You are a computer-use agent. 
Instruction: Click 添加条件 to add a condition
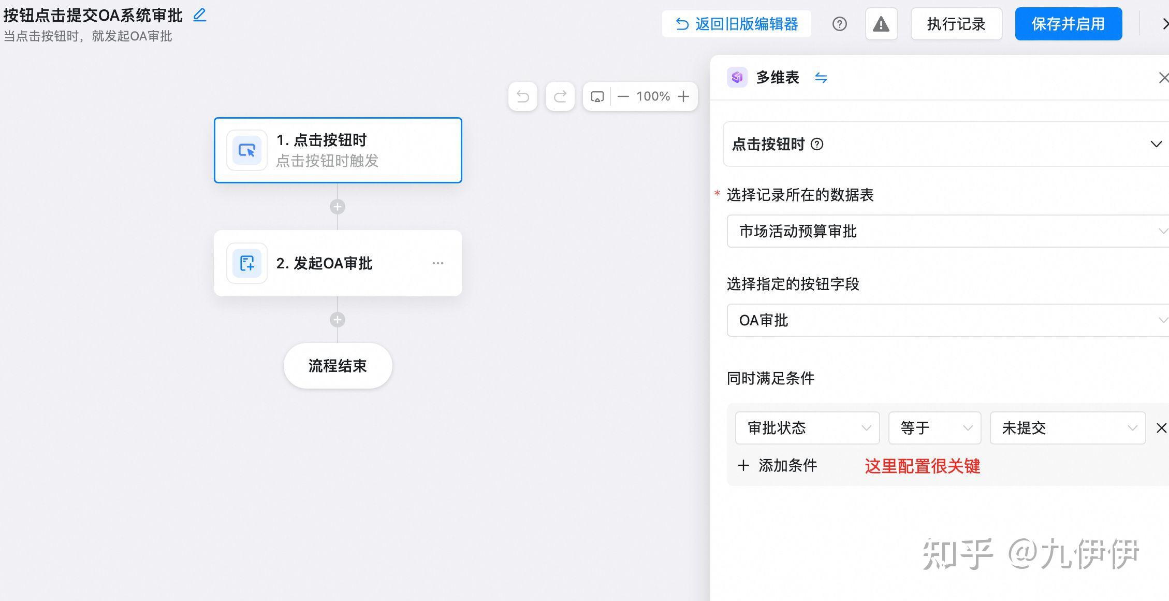click(x=777, y=465)
